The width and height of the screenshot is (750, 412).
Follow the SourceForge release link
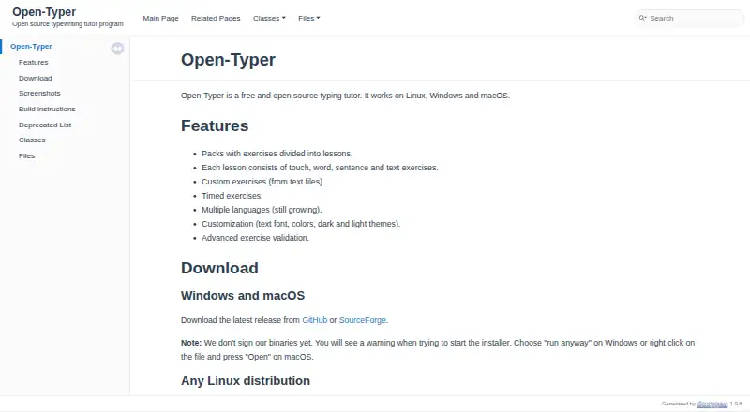(x=363, y=320)
